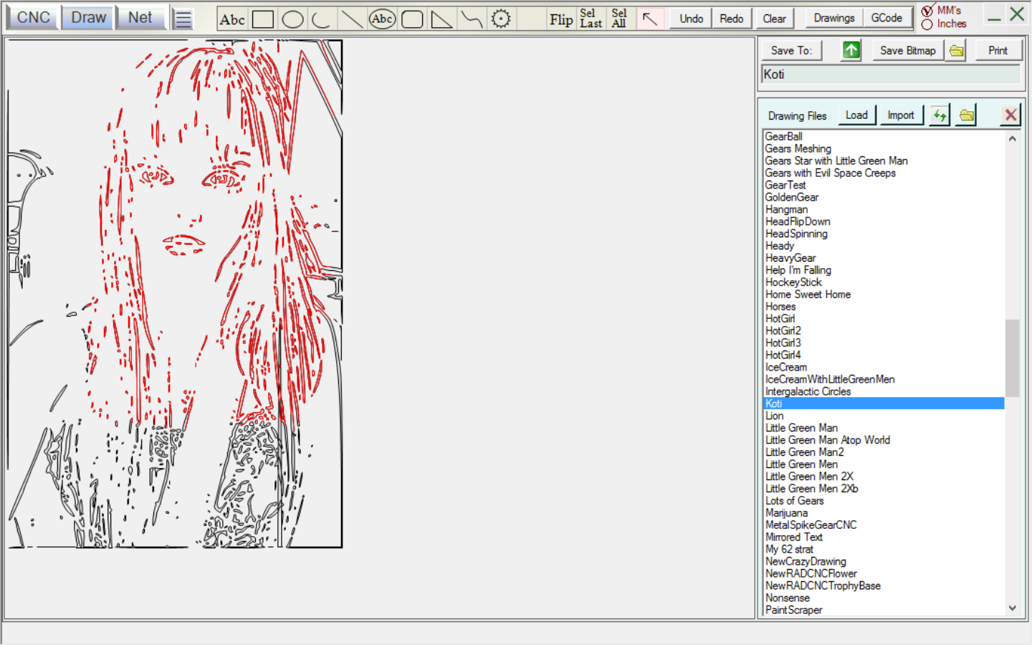Click the Import button
This screenshot has width=1032, height=645.
point(901,115)
